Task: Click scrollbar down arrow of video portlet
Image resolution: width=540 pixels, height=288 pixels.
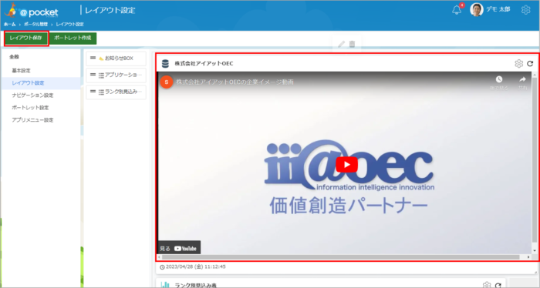Action: [535, 251]
